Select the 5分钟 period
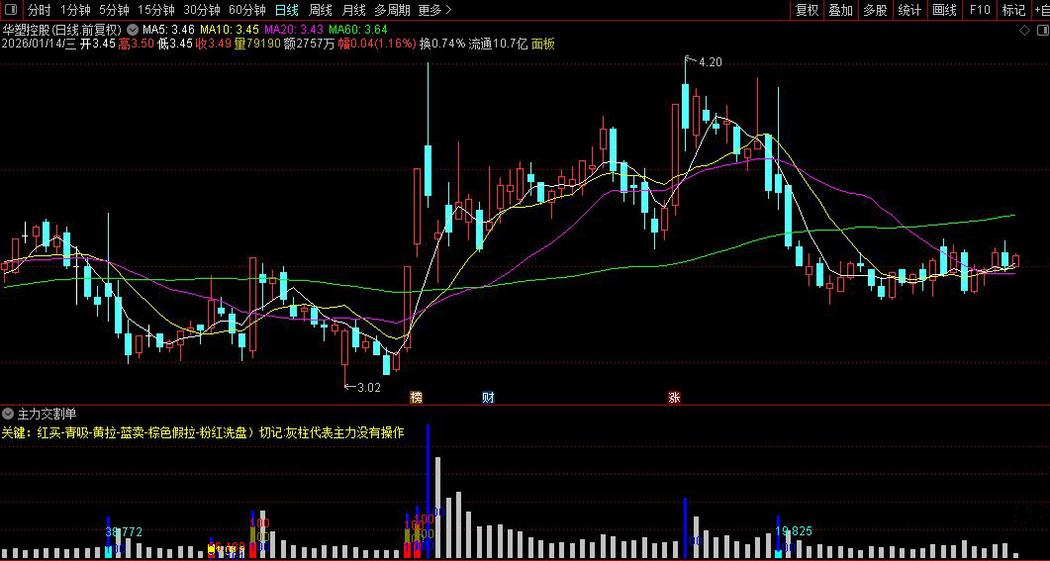 (114, 10)
